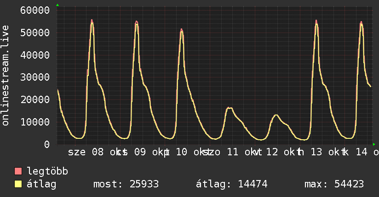
Task: Click the 40000 y-axis label
Action: click(35, 55)
